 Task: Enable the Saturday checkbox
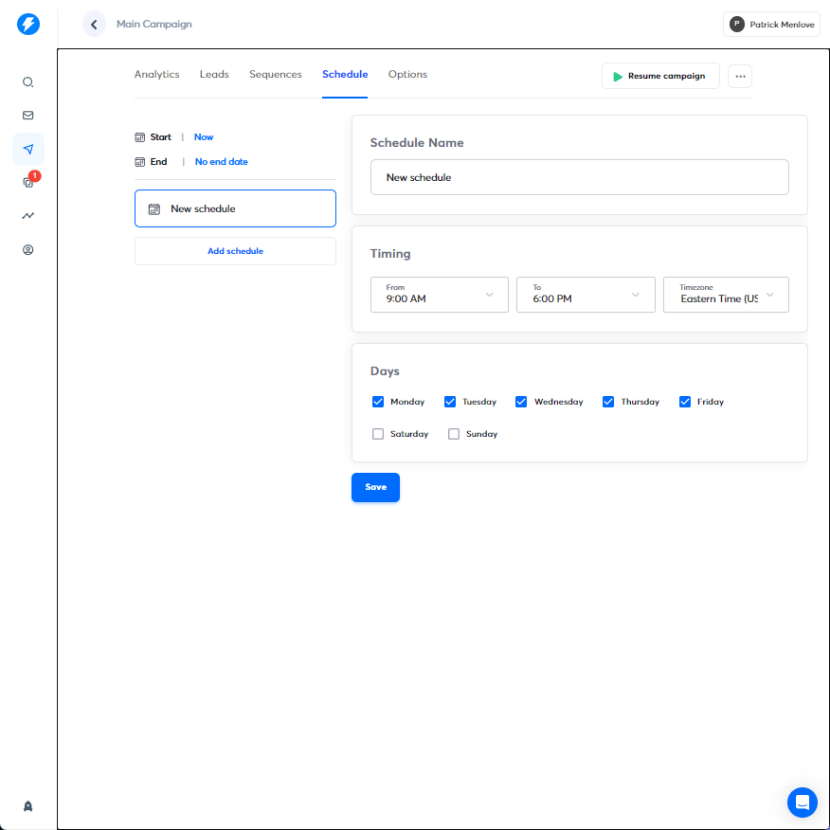(378, 434)
